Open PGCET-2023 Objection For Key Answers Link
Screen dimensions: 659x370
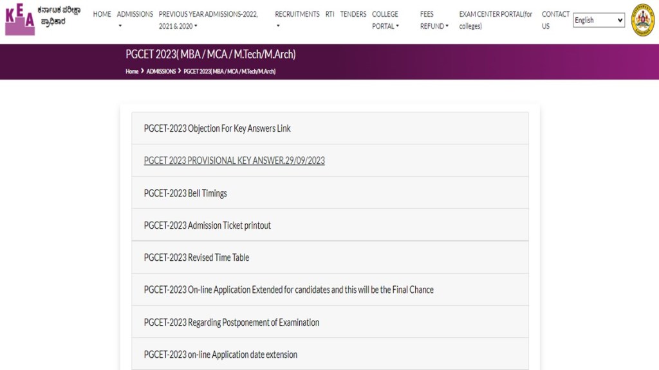click(x=217, y=128)
